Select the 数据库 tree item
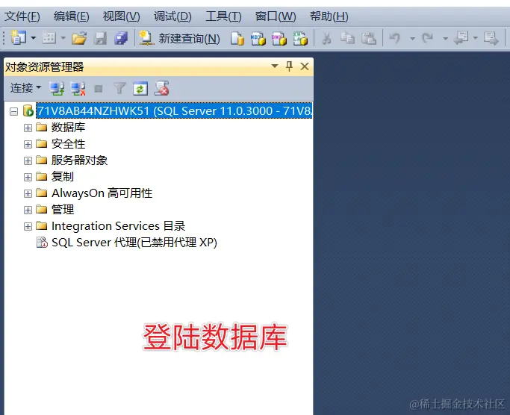Viewport: 510px width, 415px height. [68, 127]
